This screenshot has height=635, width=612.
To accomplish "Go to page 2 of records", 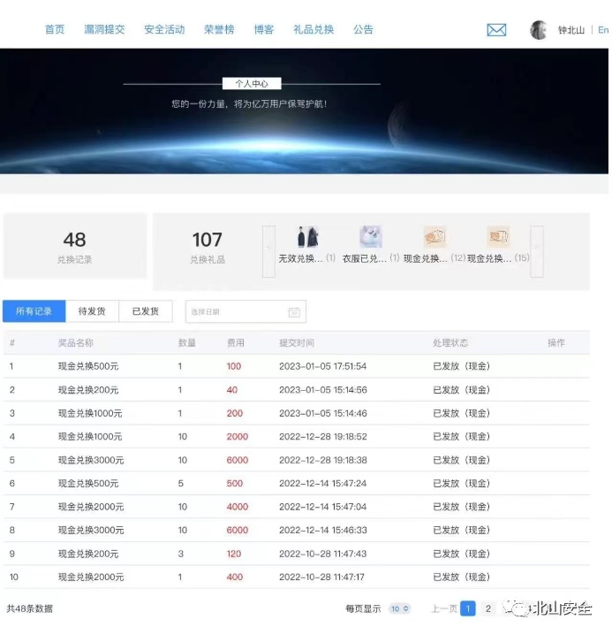I will [x=488, y=608].
